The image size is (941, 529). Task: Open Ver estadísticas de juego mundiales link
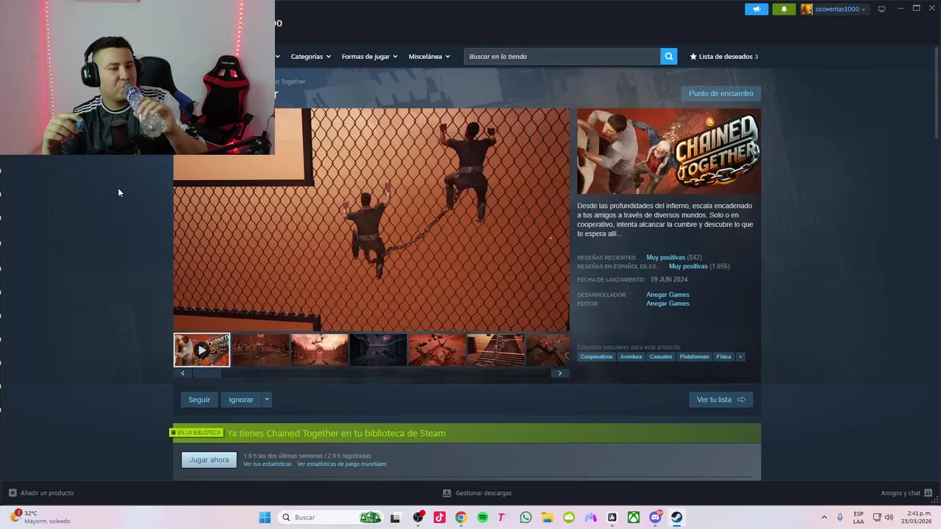pyautogui.click(x=342, y=464)
